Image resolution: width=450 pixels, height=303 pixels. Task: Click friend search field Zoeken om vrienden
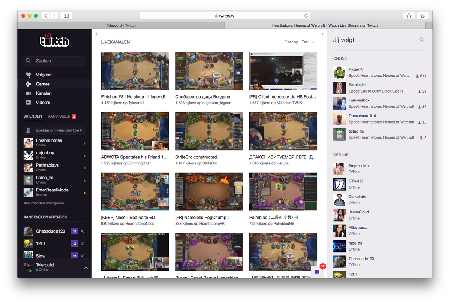pos(55,130)
